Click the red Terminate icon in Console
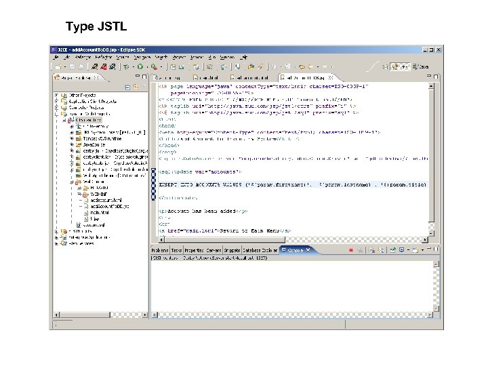Viewport: 488px width, 366px height. 351,250
